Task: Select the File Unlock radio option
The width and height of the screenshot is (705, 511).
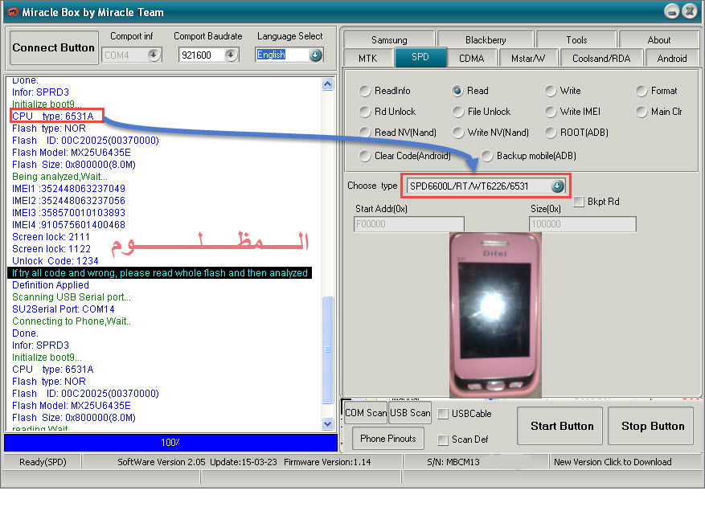Action: [x=482, y=112]
